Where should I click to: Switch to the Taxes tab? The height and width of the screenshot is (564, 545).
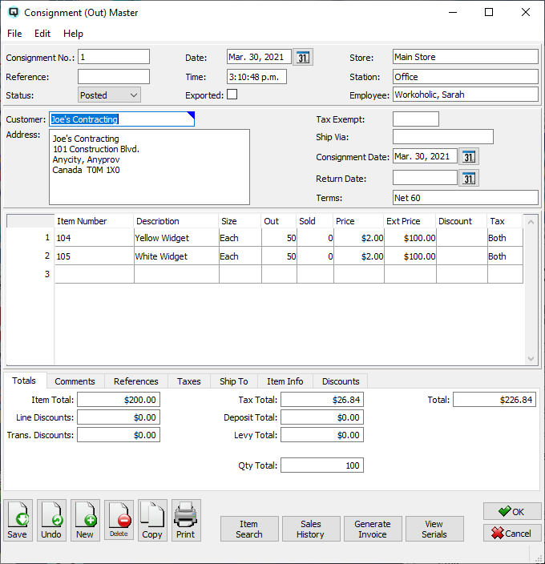click(x=189, y=381)
